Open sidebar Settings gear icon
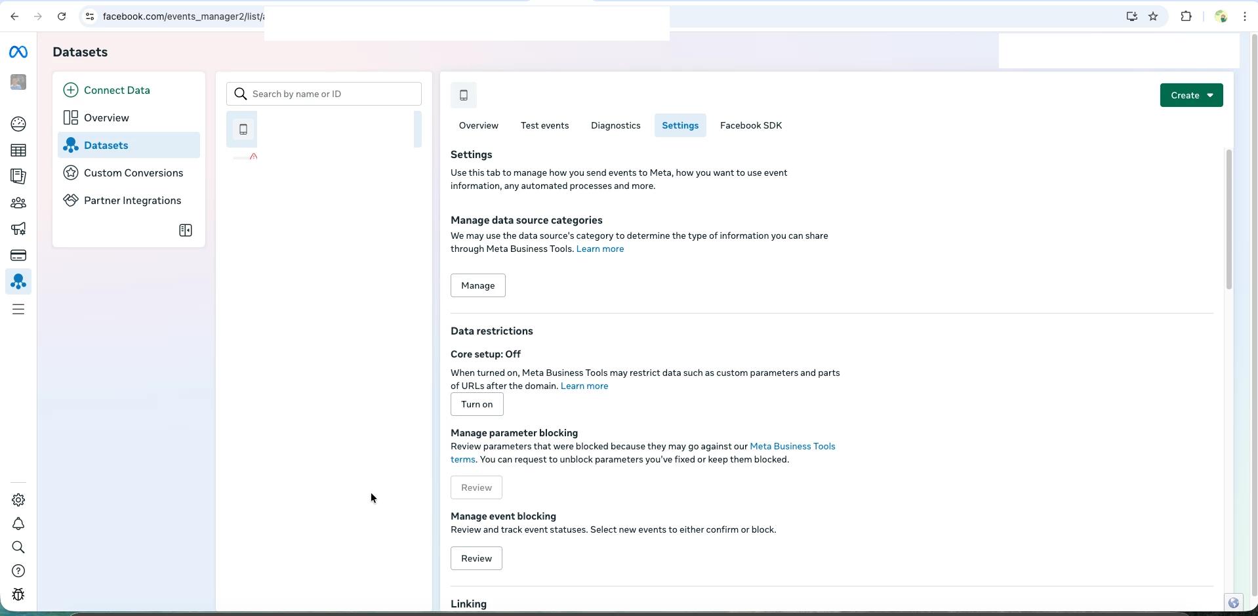Screen dimensions: 1258x616 click(18, 500)
